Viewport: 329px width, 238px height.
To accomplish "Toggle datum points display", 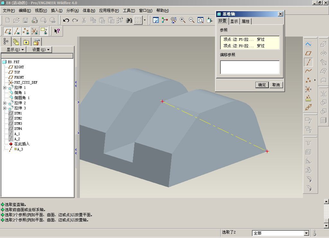I will 26,31.
